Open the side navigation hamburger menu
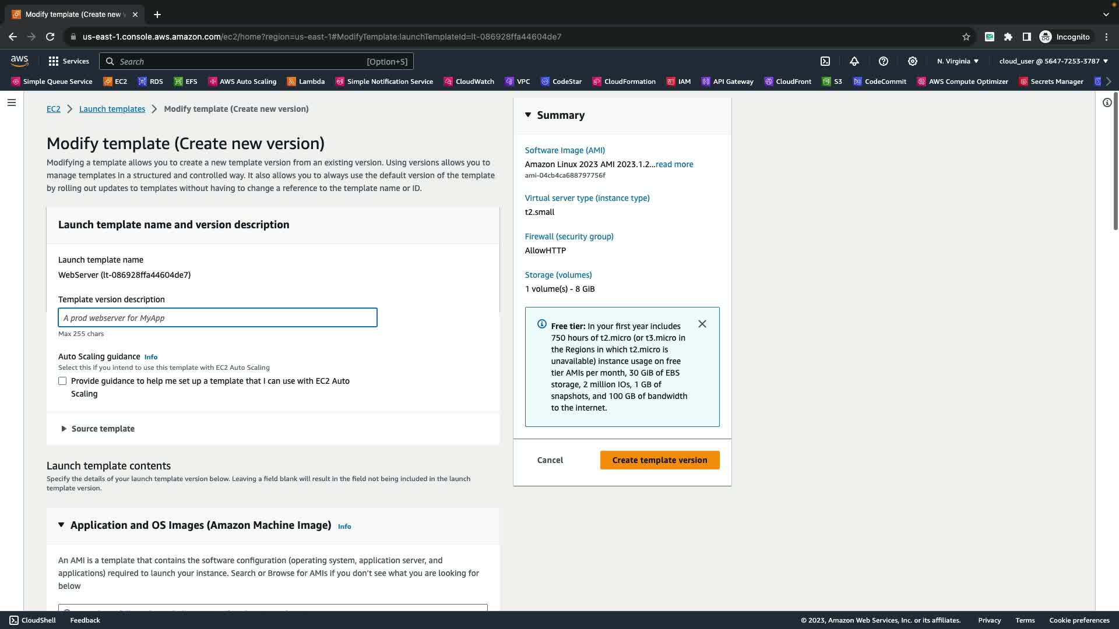Viewport: 1119px width, 629px height. coord(12,103)
